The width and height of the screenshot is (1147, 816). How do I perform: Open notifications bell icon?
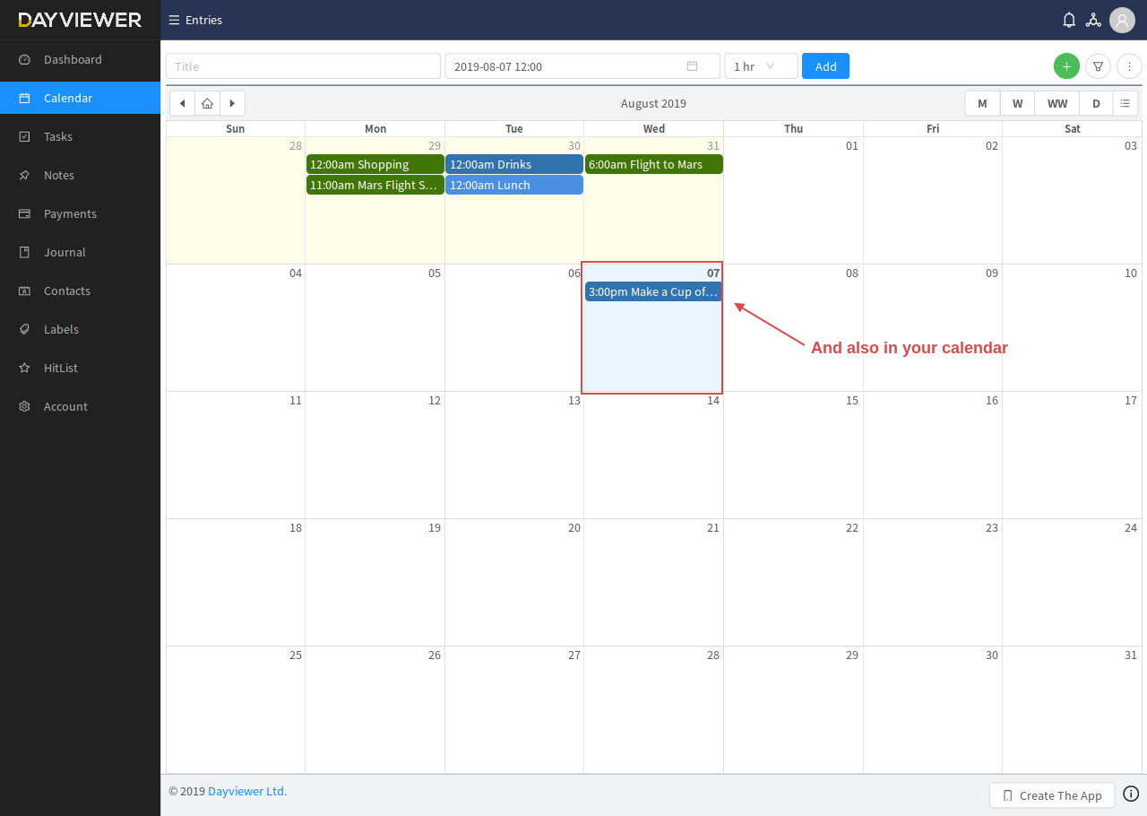pyautogui.click(x=1069, y=20)
